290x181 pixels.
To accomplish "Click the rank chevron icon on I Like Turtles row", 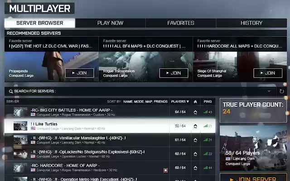I will pos(195,126).
